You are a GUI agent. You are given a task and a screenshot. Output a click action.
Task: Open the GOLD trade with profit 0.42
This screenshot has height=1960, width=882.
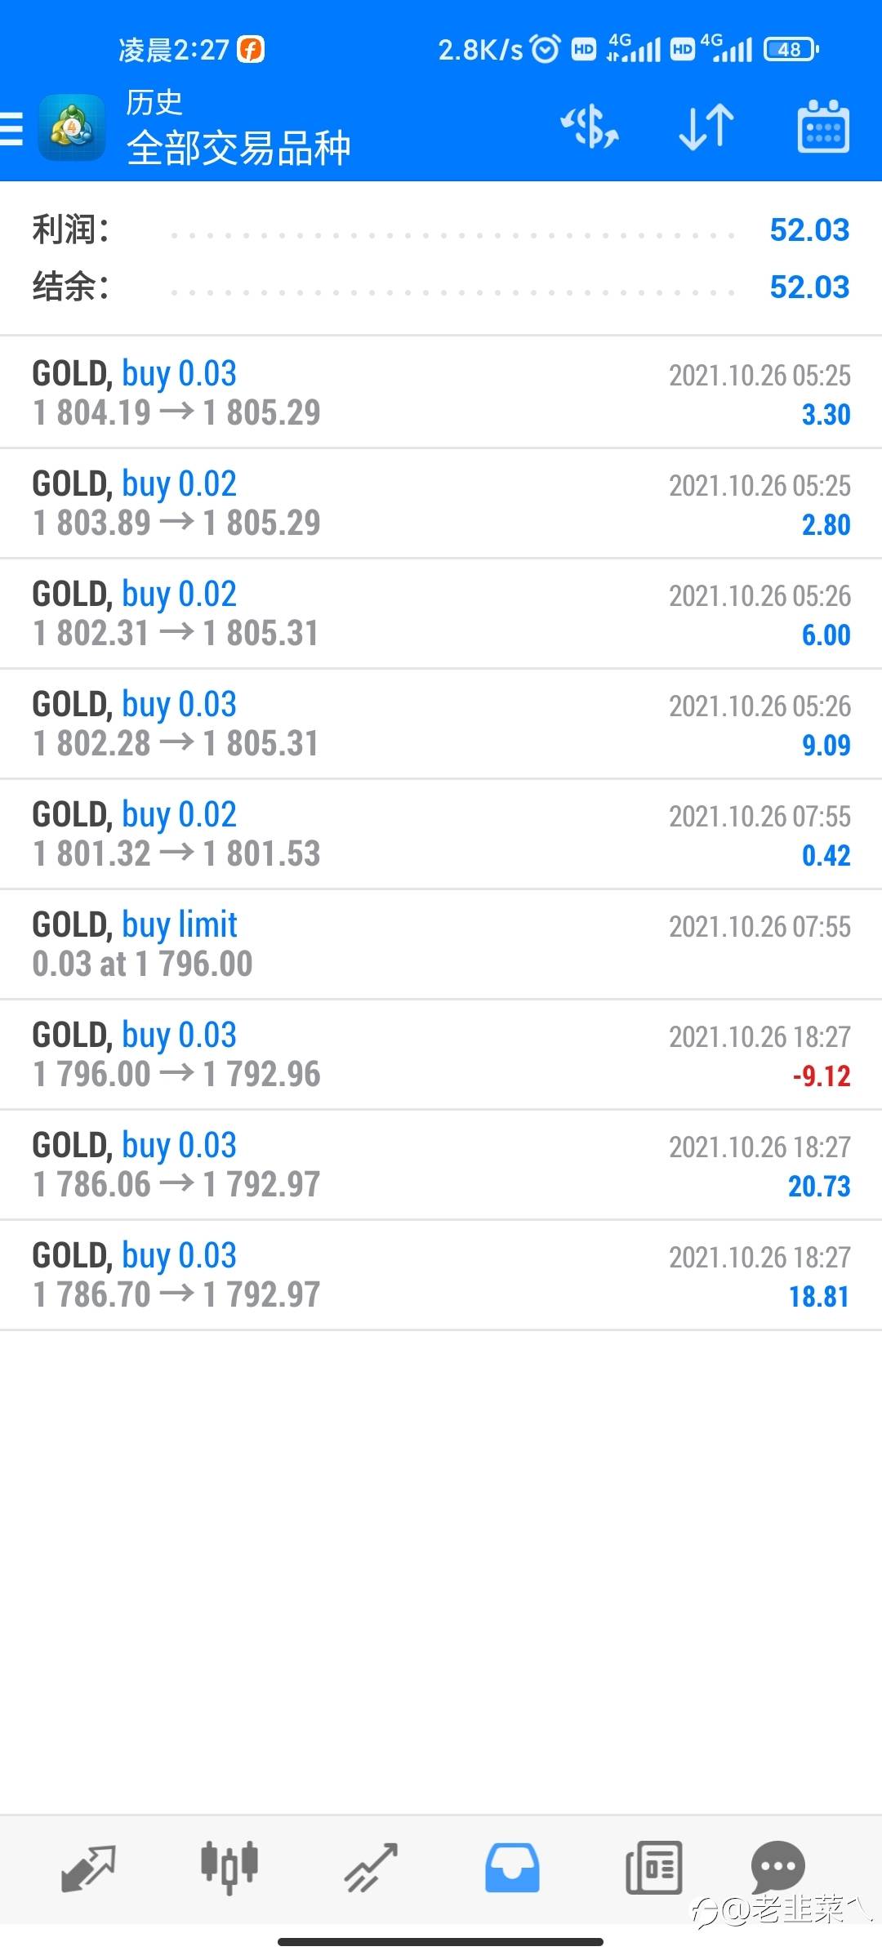coord(441,834)
